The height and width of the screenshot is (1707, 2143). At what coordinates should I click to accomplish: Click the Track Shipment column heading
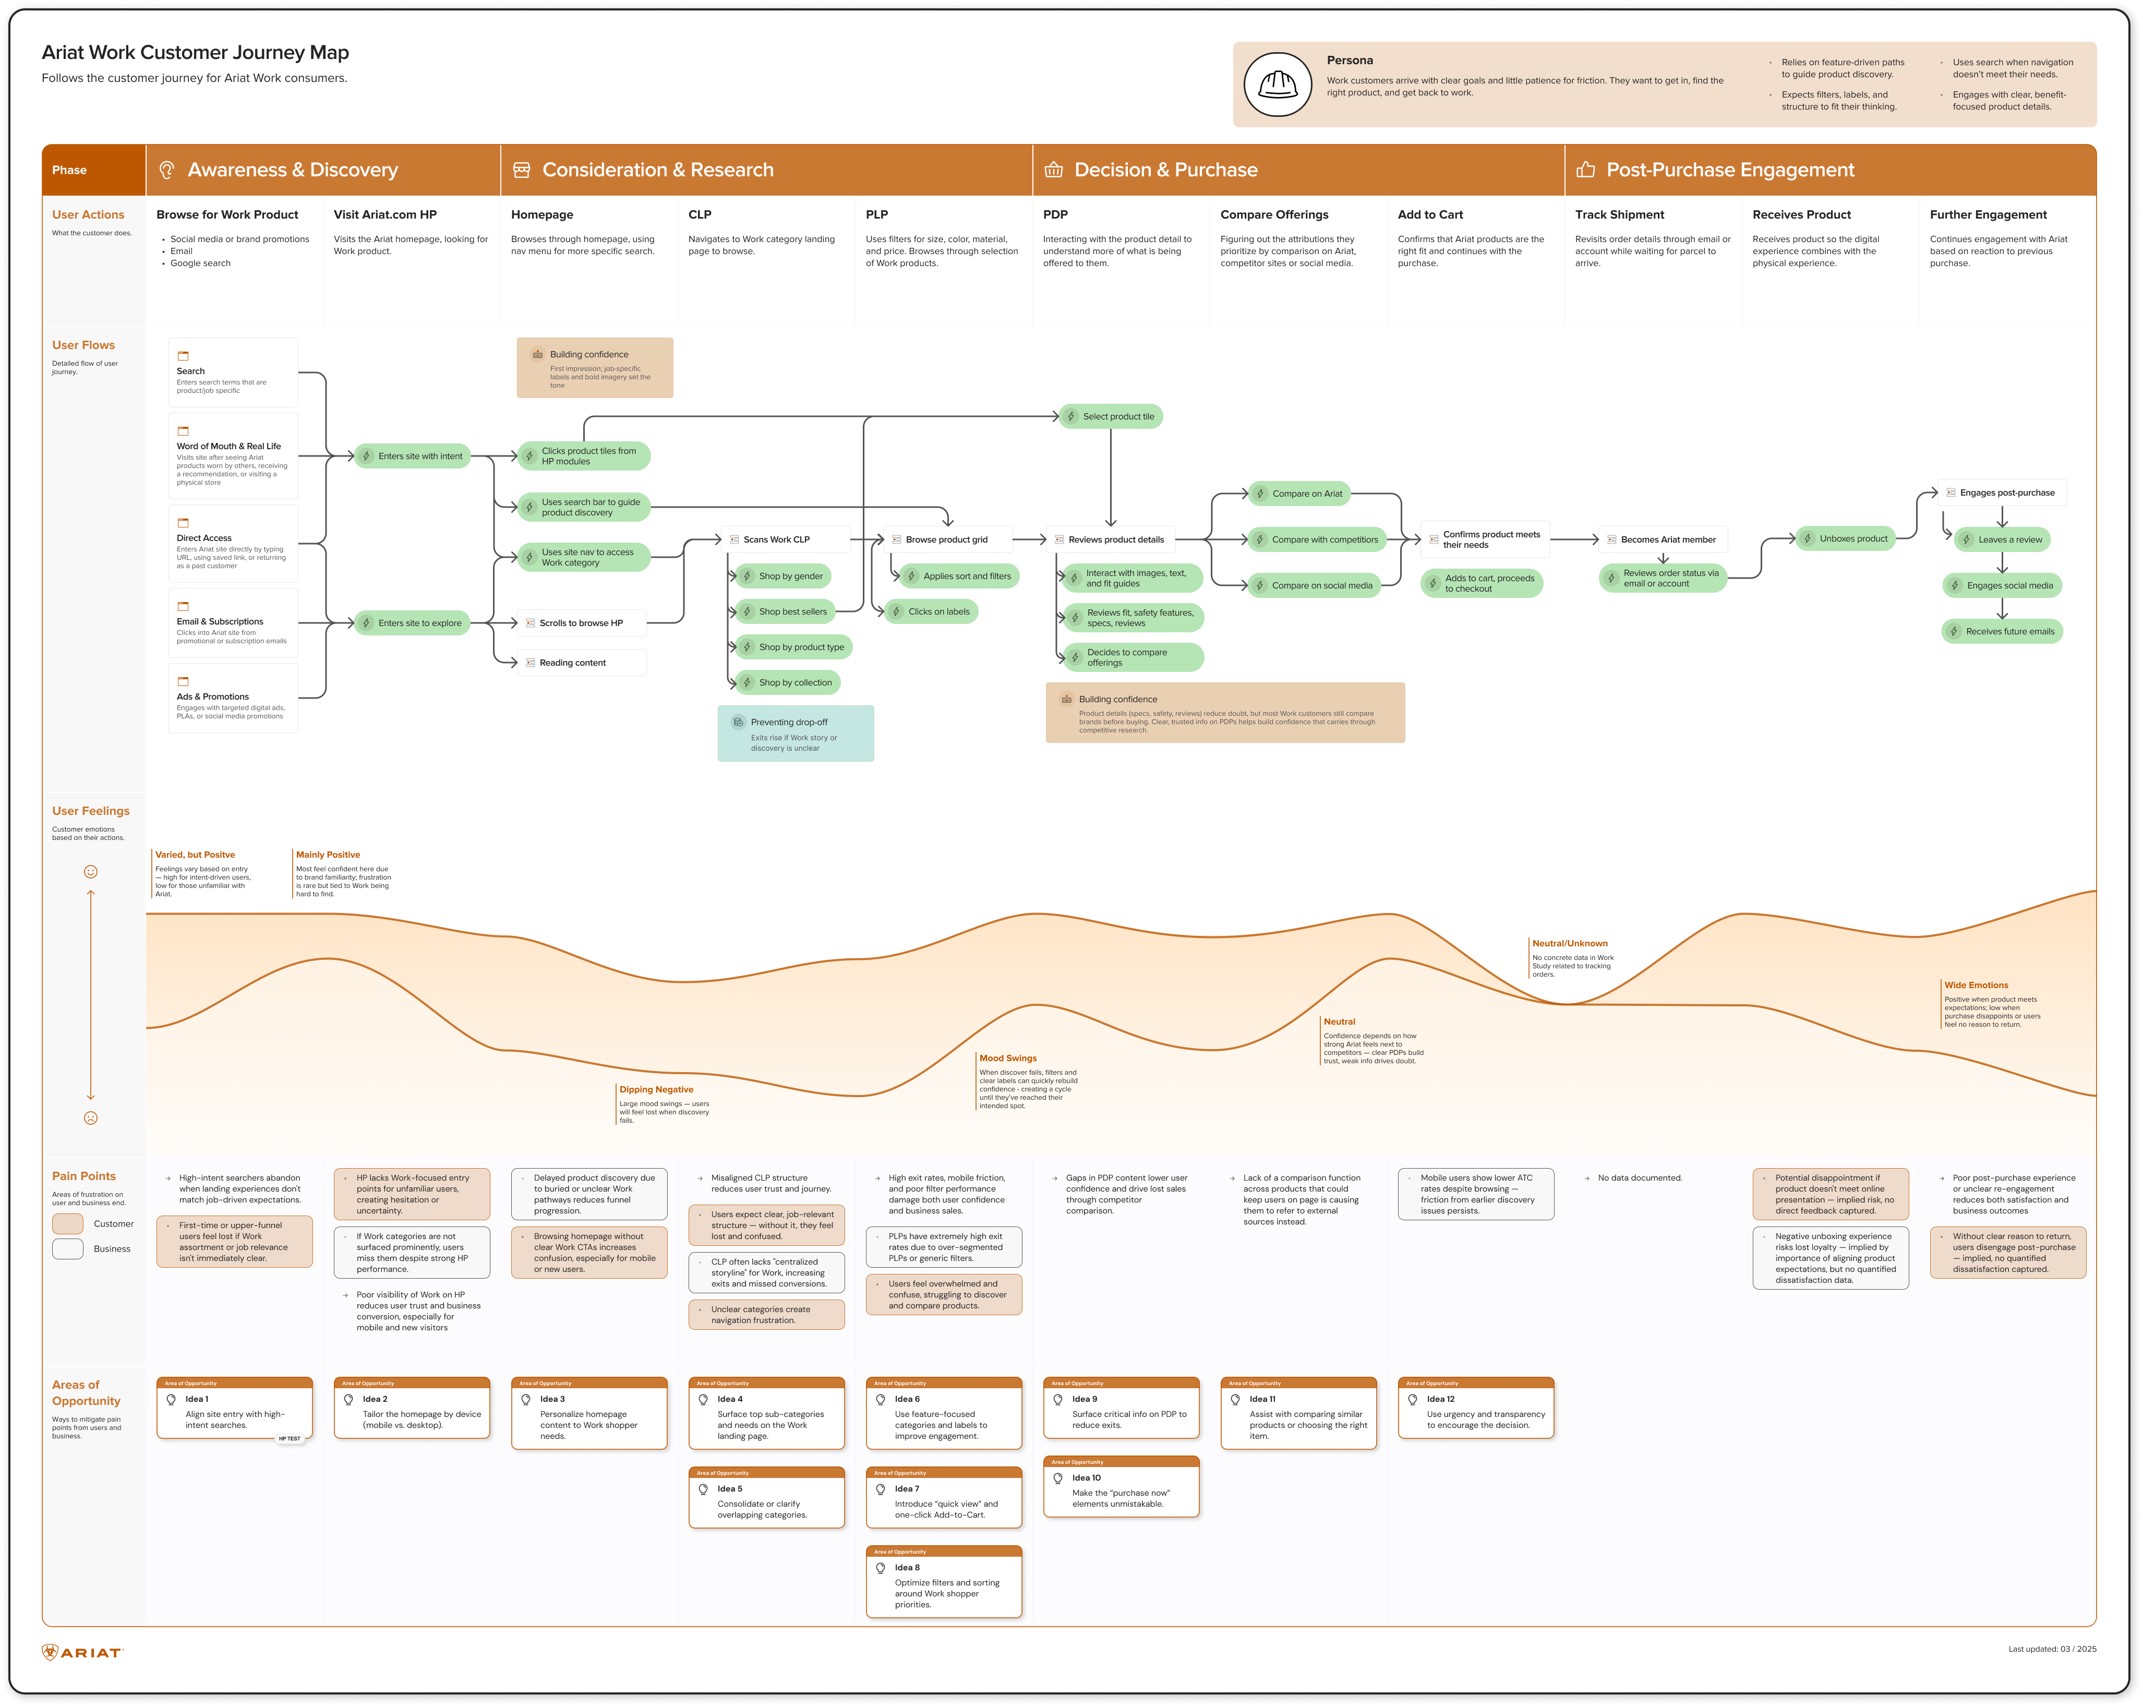(1619, 215)
